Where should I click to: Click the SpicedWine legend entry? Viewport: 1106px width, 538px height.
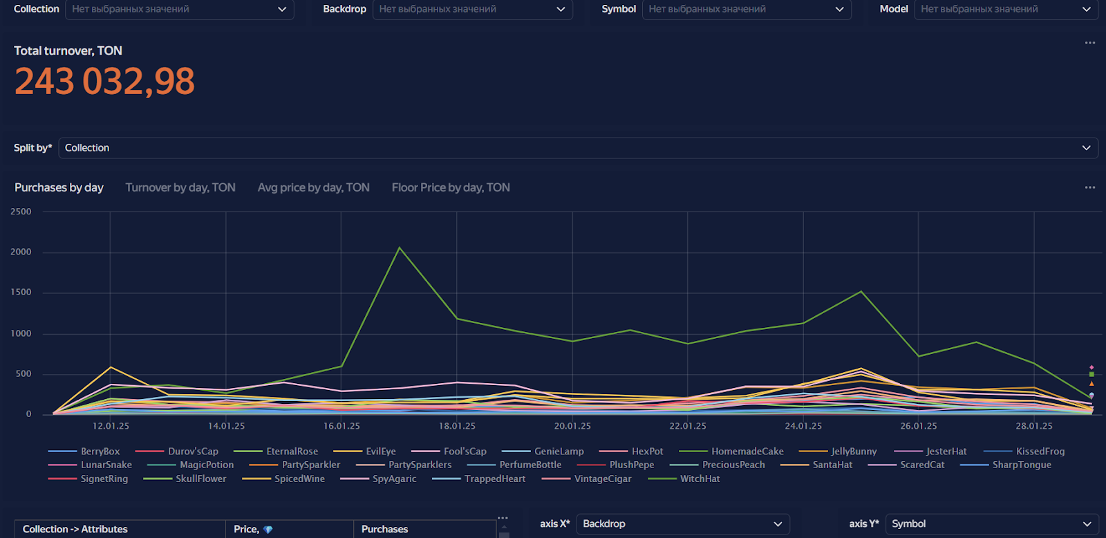(x=283, y=479)
